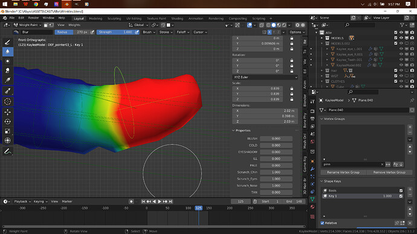The image size is (417, 234).
Task: Select the Annotate tool
Action: [8, 151]
